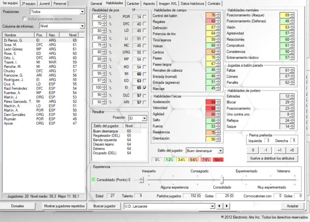
Task: Click Mostrar jugadores repetidos button
Action: pos(64,206)
